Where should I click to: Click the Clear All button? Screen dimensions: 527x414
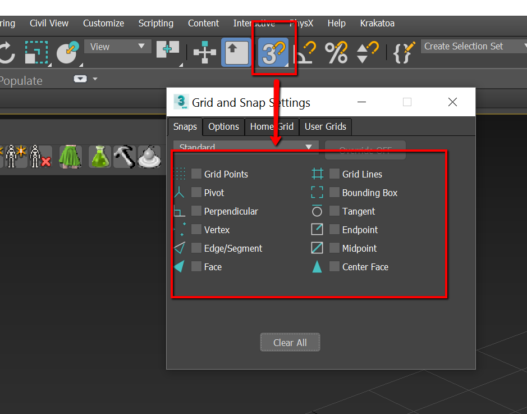(x=290, y=342)
